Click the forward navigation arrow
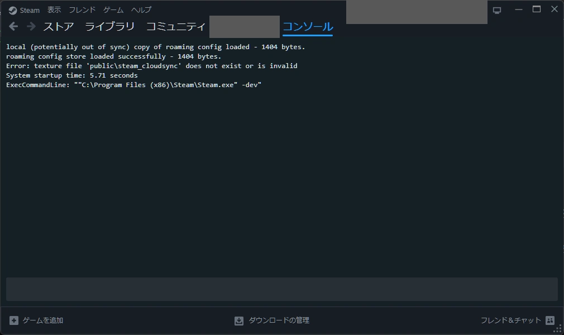This screenshot has height=335, width=564. point(31,26)
